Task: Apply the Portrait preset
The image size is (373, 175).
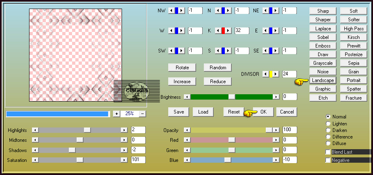Action: pos(353,80)
